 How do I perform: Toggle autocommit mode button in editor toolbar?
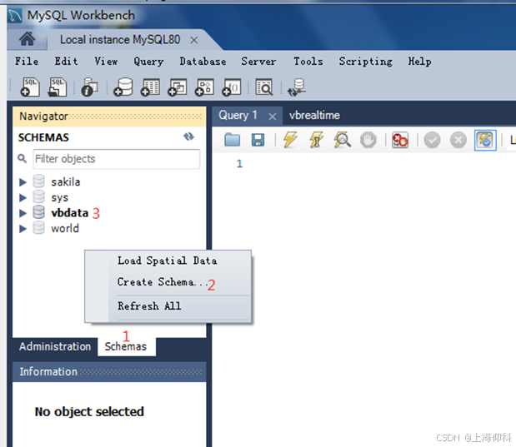pos(485,140)
